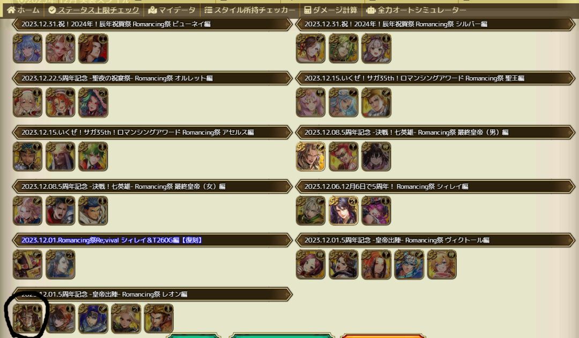Open the highlighted シィレイ&T260G編【復刻】 link
This screenshot has width=579, height=338.
tap(112, 240)
